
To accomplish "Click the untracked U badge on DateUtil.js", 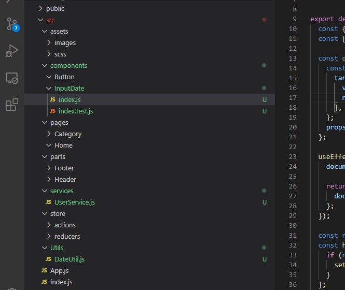I will click(x=265, y=259).
